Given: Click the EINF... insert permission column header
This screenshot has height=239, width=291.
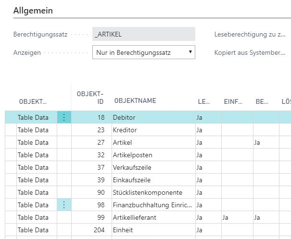Looking at the screenshot, I should point(233,101).
